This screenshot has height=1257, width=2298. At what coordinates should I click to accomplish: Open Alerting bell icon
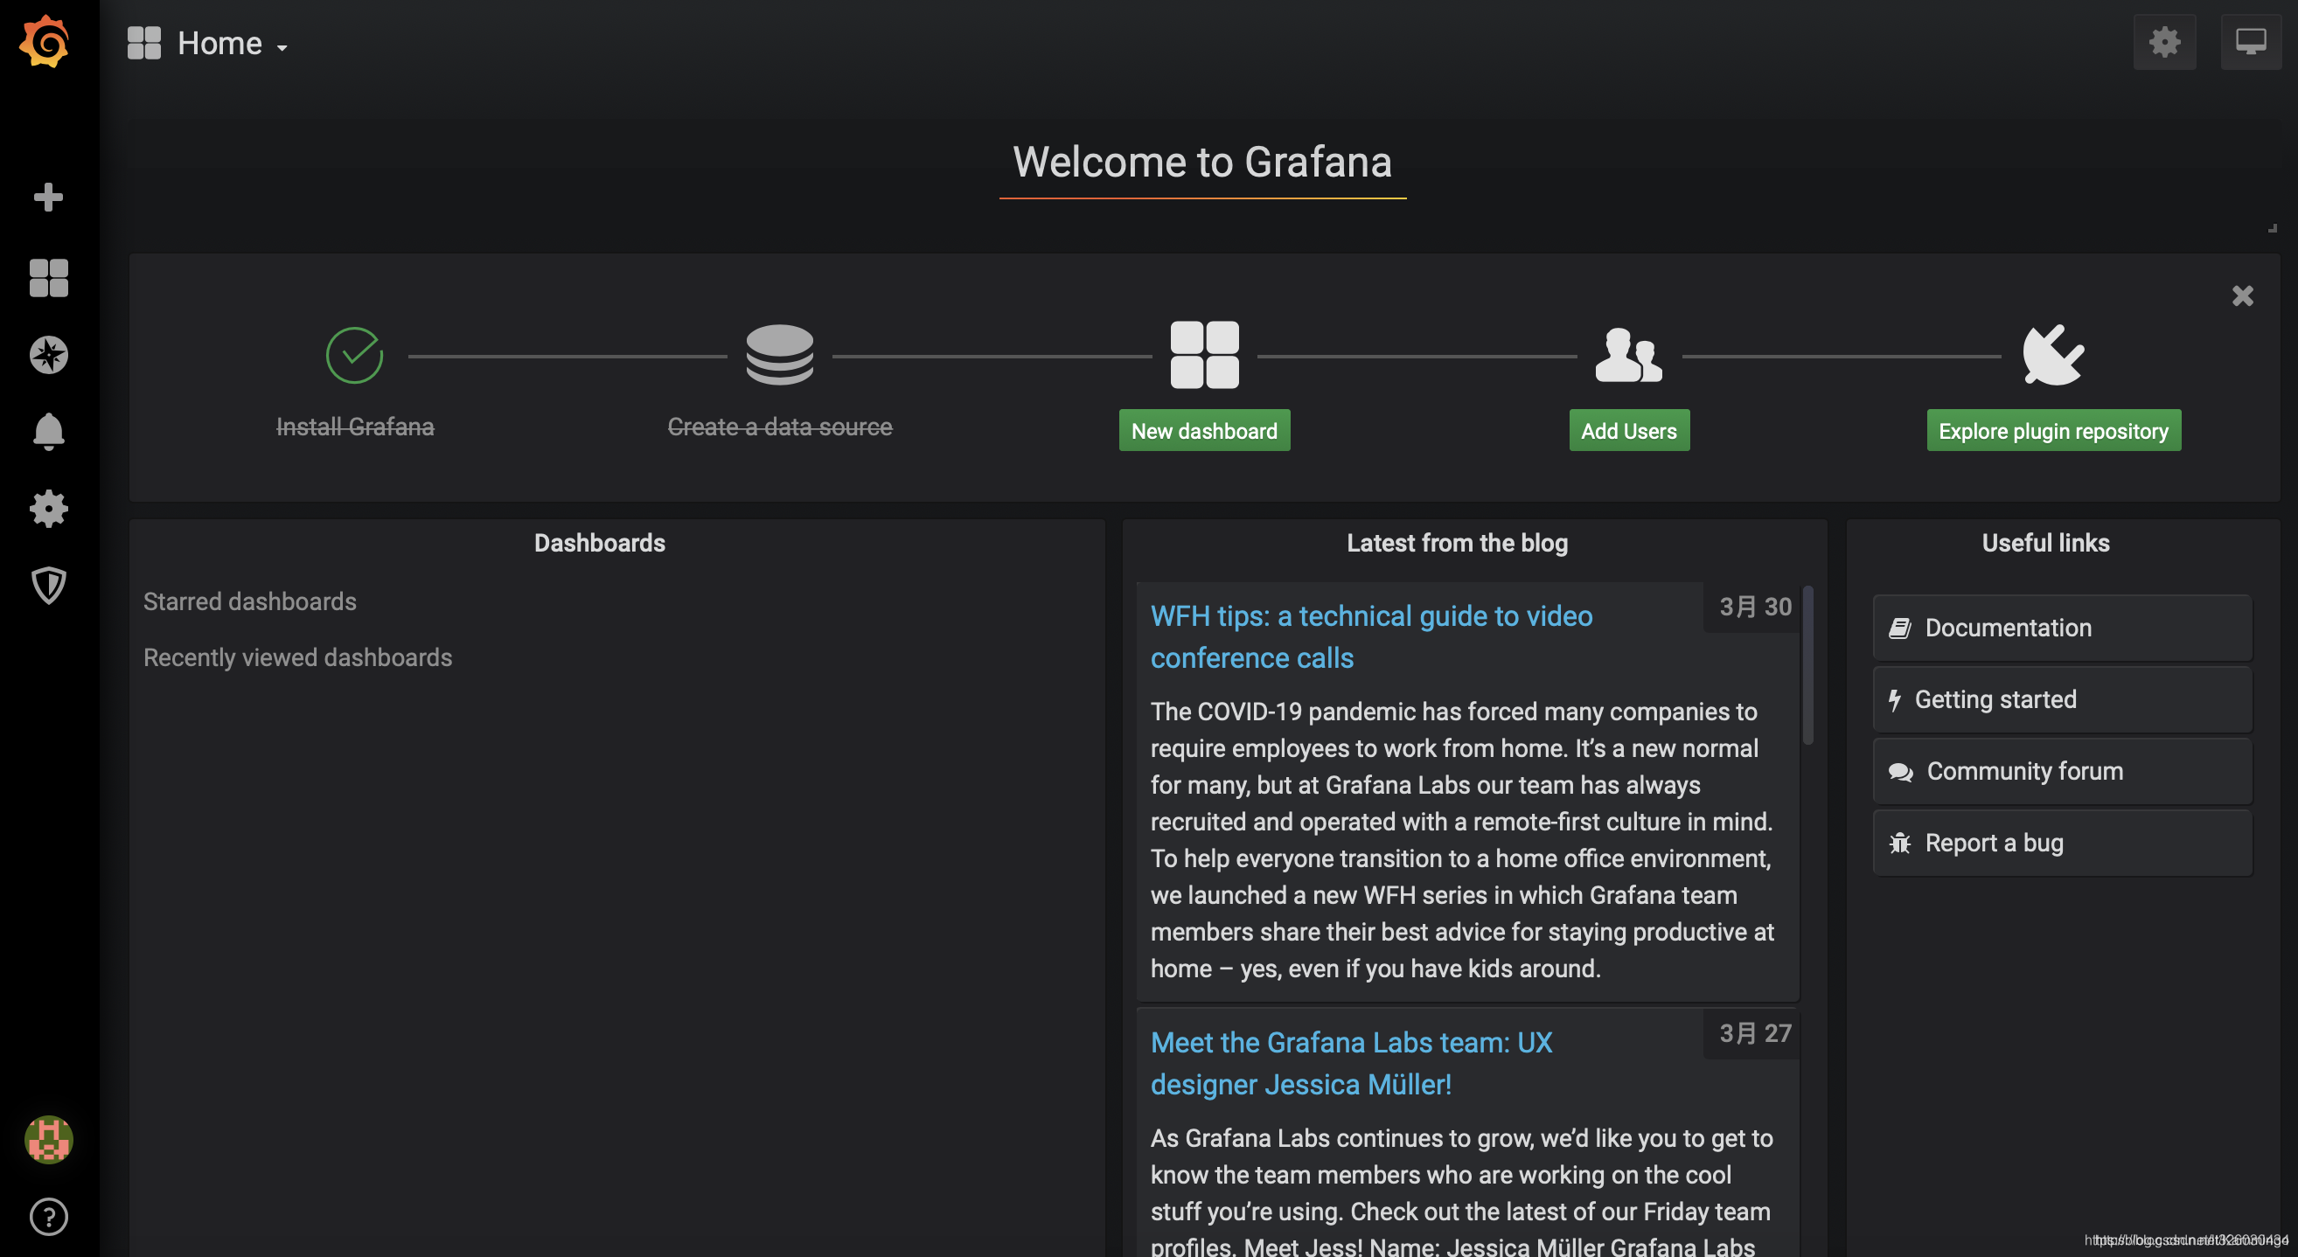click(x=48, y=432)
